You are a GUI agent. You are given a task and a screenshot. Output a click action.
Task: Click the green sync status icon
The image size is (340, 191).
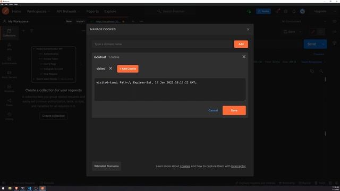tap(249, 11)
